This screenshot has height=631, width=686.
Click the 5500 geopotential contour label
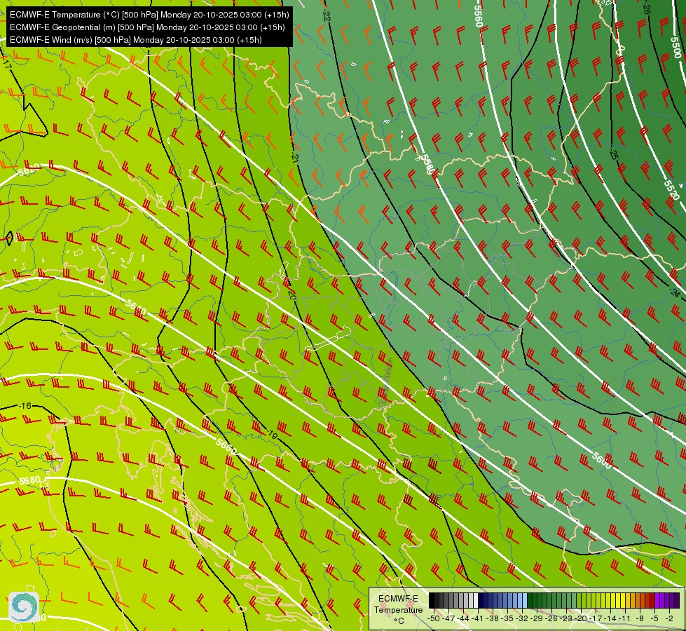point(676,48)
